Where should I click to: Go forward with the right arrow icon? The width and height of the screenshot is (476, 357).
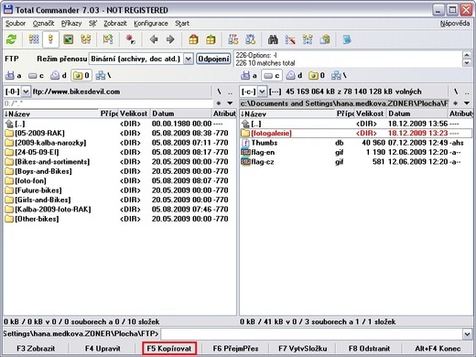(x=170, y=39)
